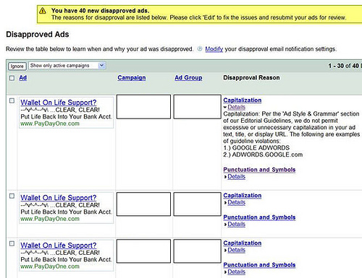Open Punctuation and Symbols link in second row

pos(259,217)
